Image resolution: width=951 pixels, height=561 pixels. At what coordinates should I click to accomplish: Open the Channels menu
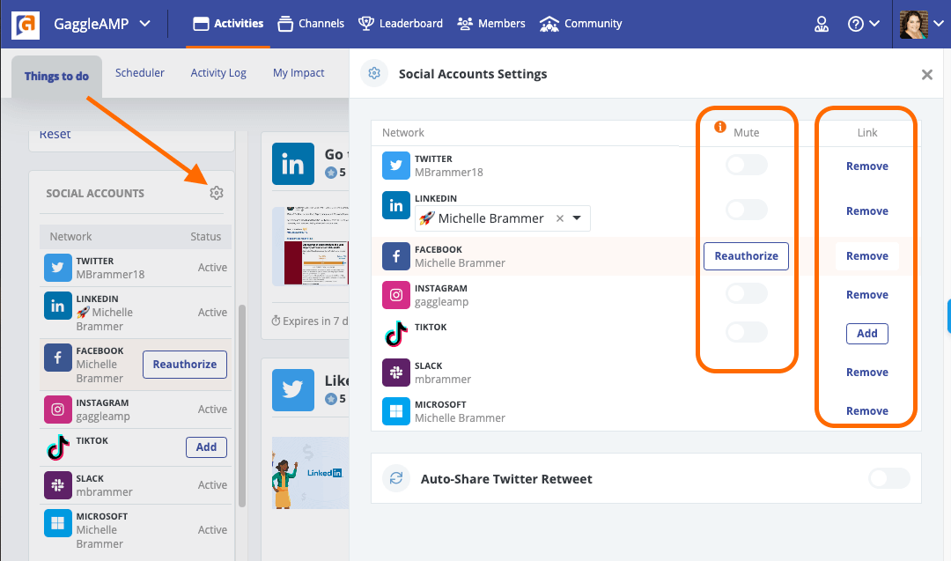(311, 24)
